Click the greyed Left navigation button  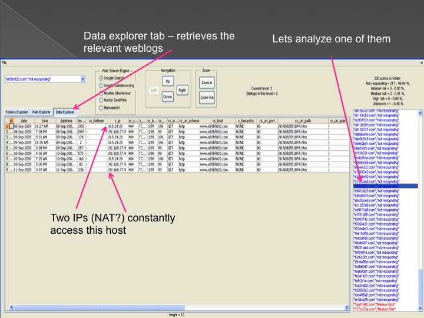(x=154, y=90)
